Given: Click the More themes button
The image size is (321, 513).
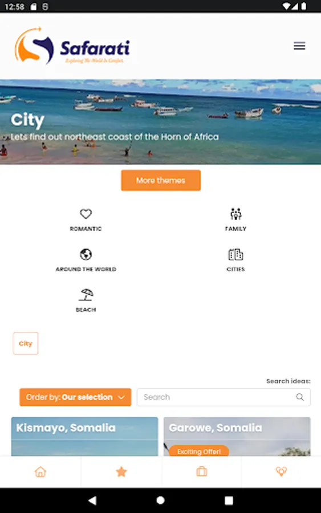Looking at the screenshot, I should [x=161, y=180].
